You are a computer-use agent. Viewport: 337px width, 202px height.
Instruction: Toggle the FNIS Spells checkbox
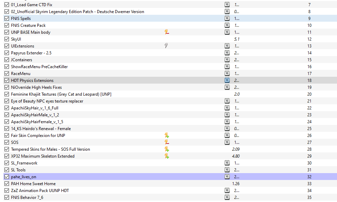tap(7, 19)
